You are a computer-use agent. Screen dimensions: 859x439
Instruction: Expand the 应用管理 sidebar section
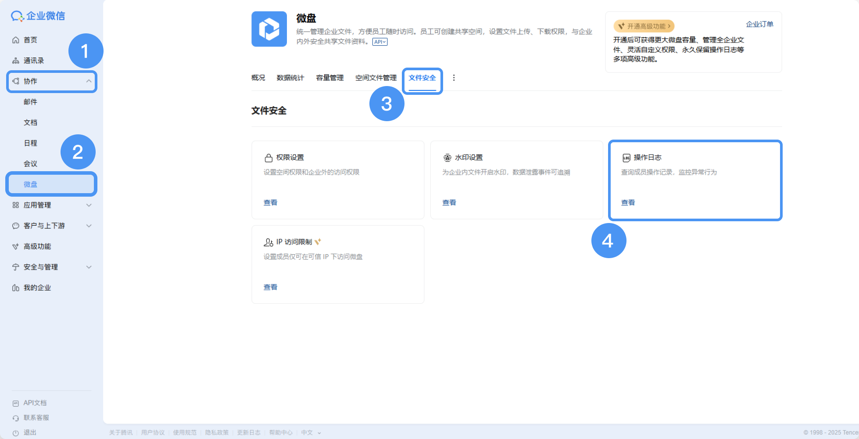click(89, 205)
